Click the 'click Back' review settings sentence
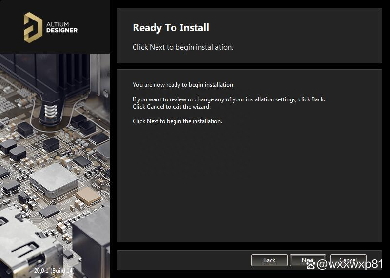 pos(229,99)
